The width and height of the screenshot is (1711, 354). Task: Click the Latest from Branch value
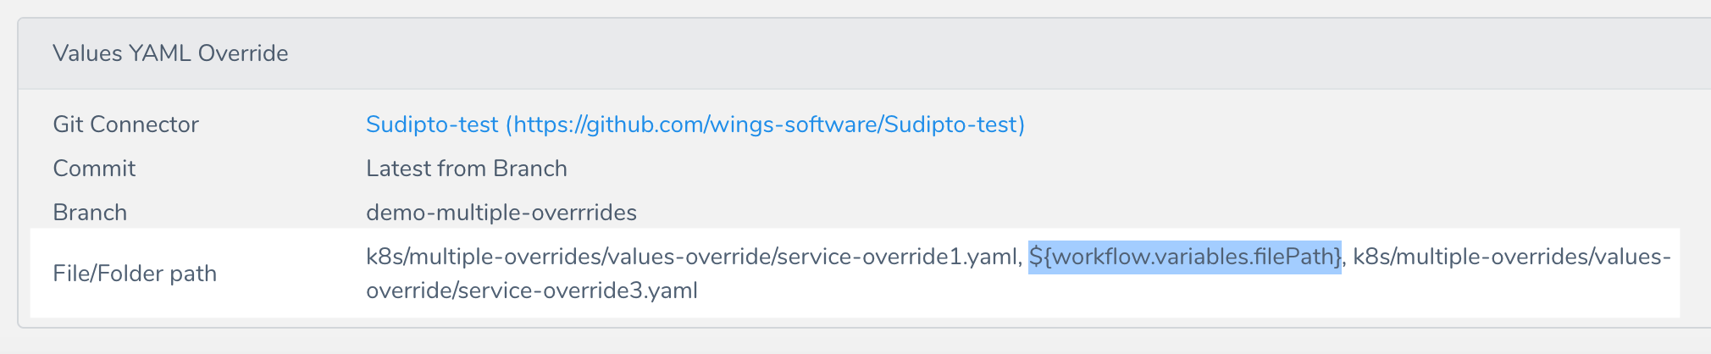coord(467,169)
